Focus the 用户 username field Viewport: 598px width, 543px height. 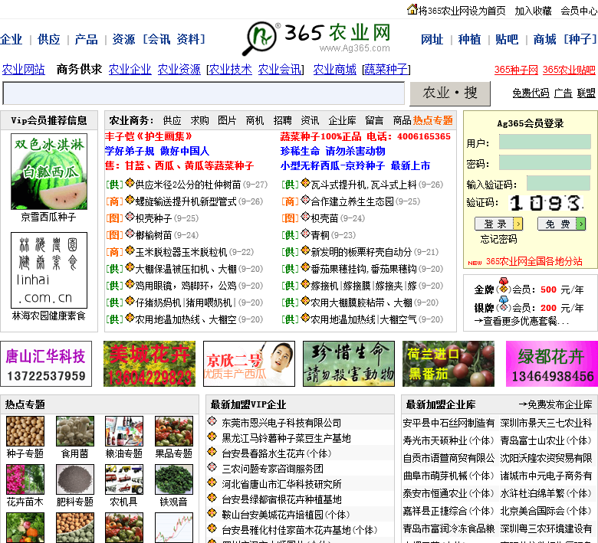[x=545, y=142]
